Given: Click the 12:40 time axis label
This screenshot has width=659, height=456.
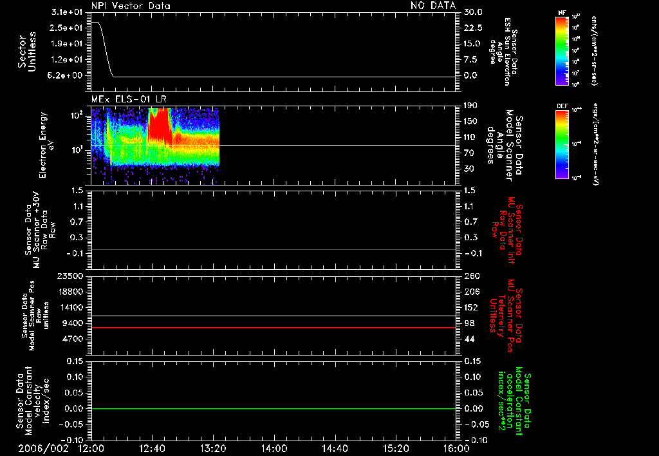Looking at the screenshot, I should (x=152, y=449).
